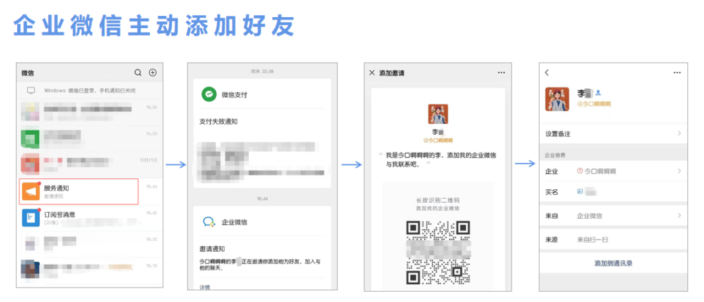Viewport: 704px width, 302px height.
Task: Open the more menu on 添加邀请 page
Action: 501,73
